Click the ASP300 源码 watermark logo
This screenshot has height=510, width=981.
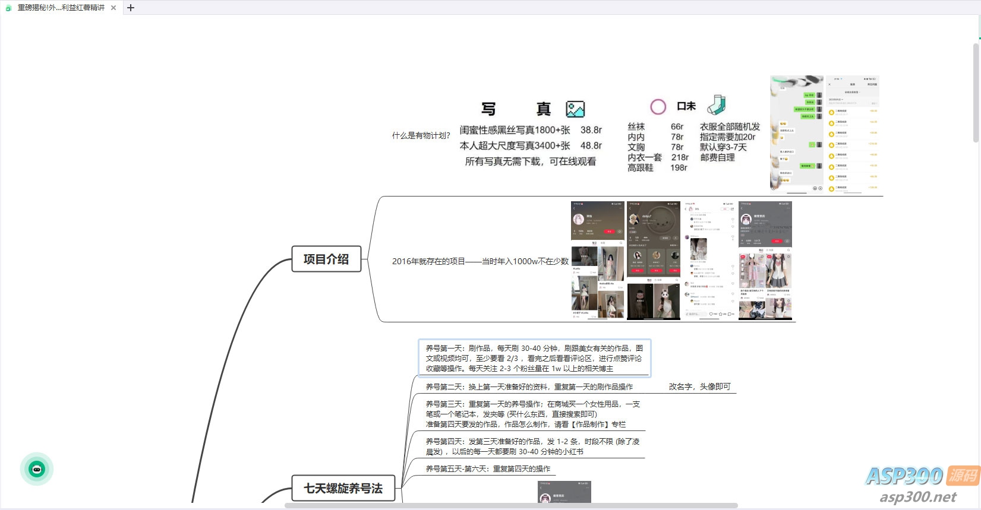[921, 483]
